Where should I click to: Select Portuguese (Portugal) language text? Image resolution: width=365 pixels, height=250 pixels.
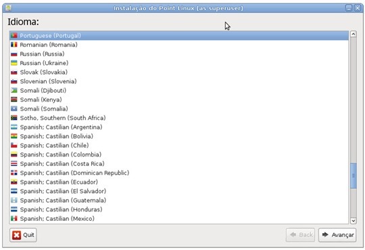coord(50,35)
